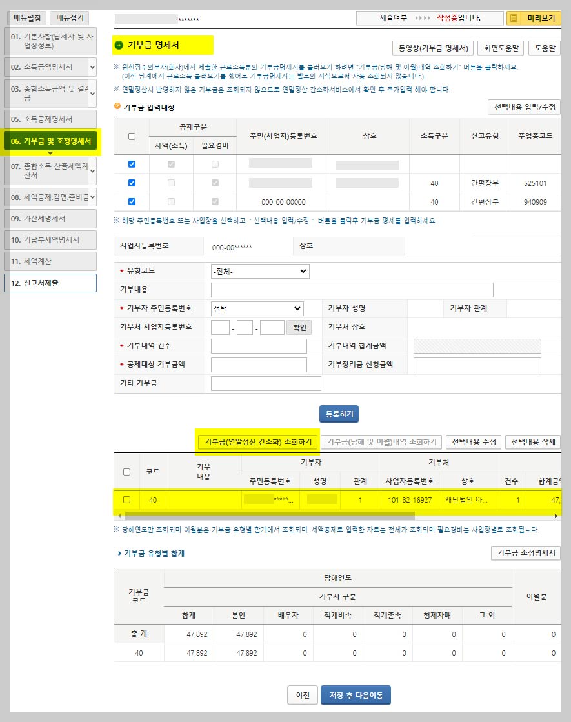
Task: Click 확인 button beside 사업자등록번호 fields
Action: [x=299, y=327]
